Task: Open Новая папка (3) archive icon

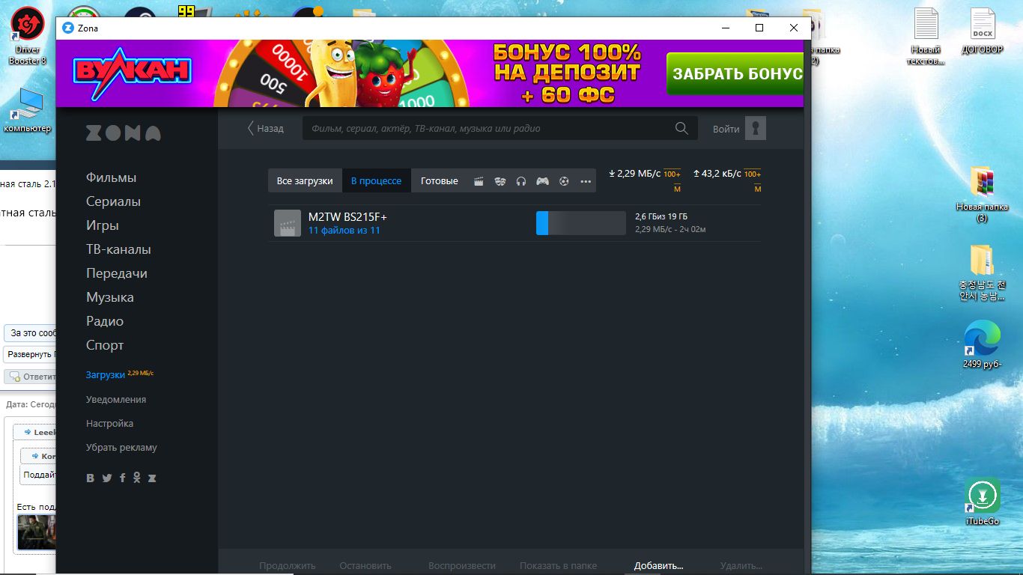Action: (982, 194)
